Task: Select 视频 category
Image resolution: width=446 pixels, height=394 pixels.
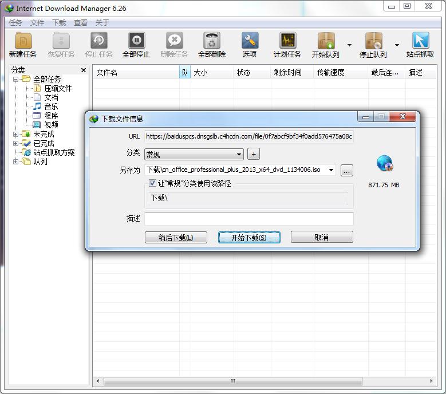Action: click(51, 125)
